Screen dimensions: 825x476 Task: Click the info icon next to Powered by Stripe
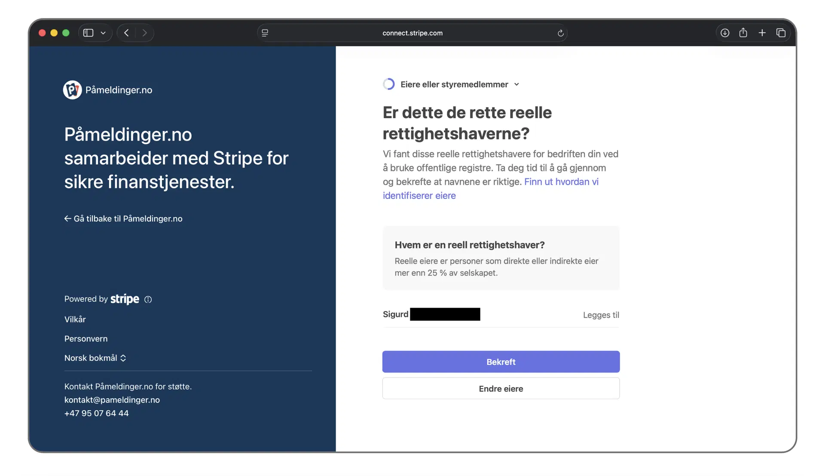[148, 299]
